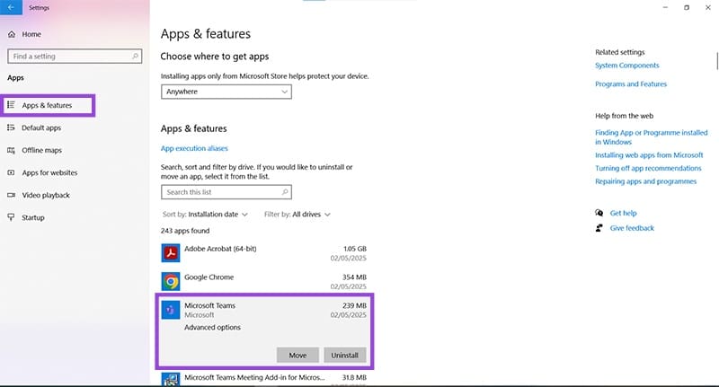The image size is (719, 387).
Task: Click the Give feedback person icon
Action: pos(599,227)
